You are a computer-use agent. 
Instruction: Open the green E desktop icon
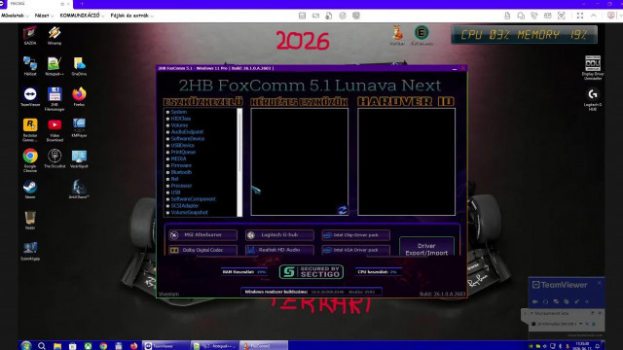[x=421, y=35]
